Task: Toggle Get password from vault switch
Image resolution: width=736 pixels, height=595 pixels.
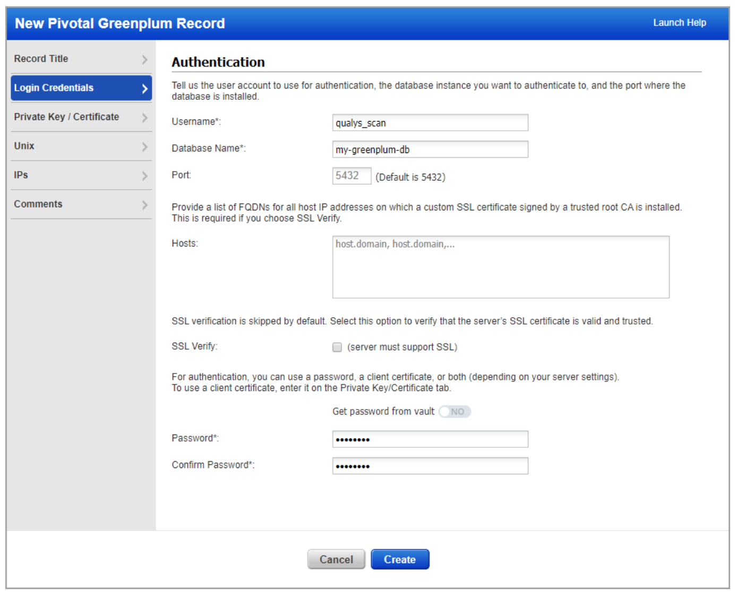Action: (455, 412)
